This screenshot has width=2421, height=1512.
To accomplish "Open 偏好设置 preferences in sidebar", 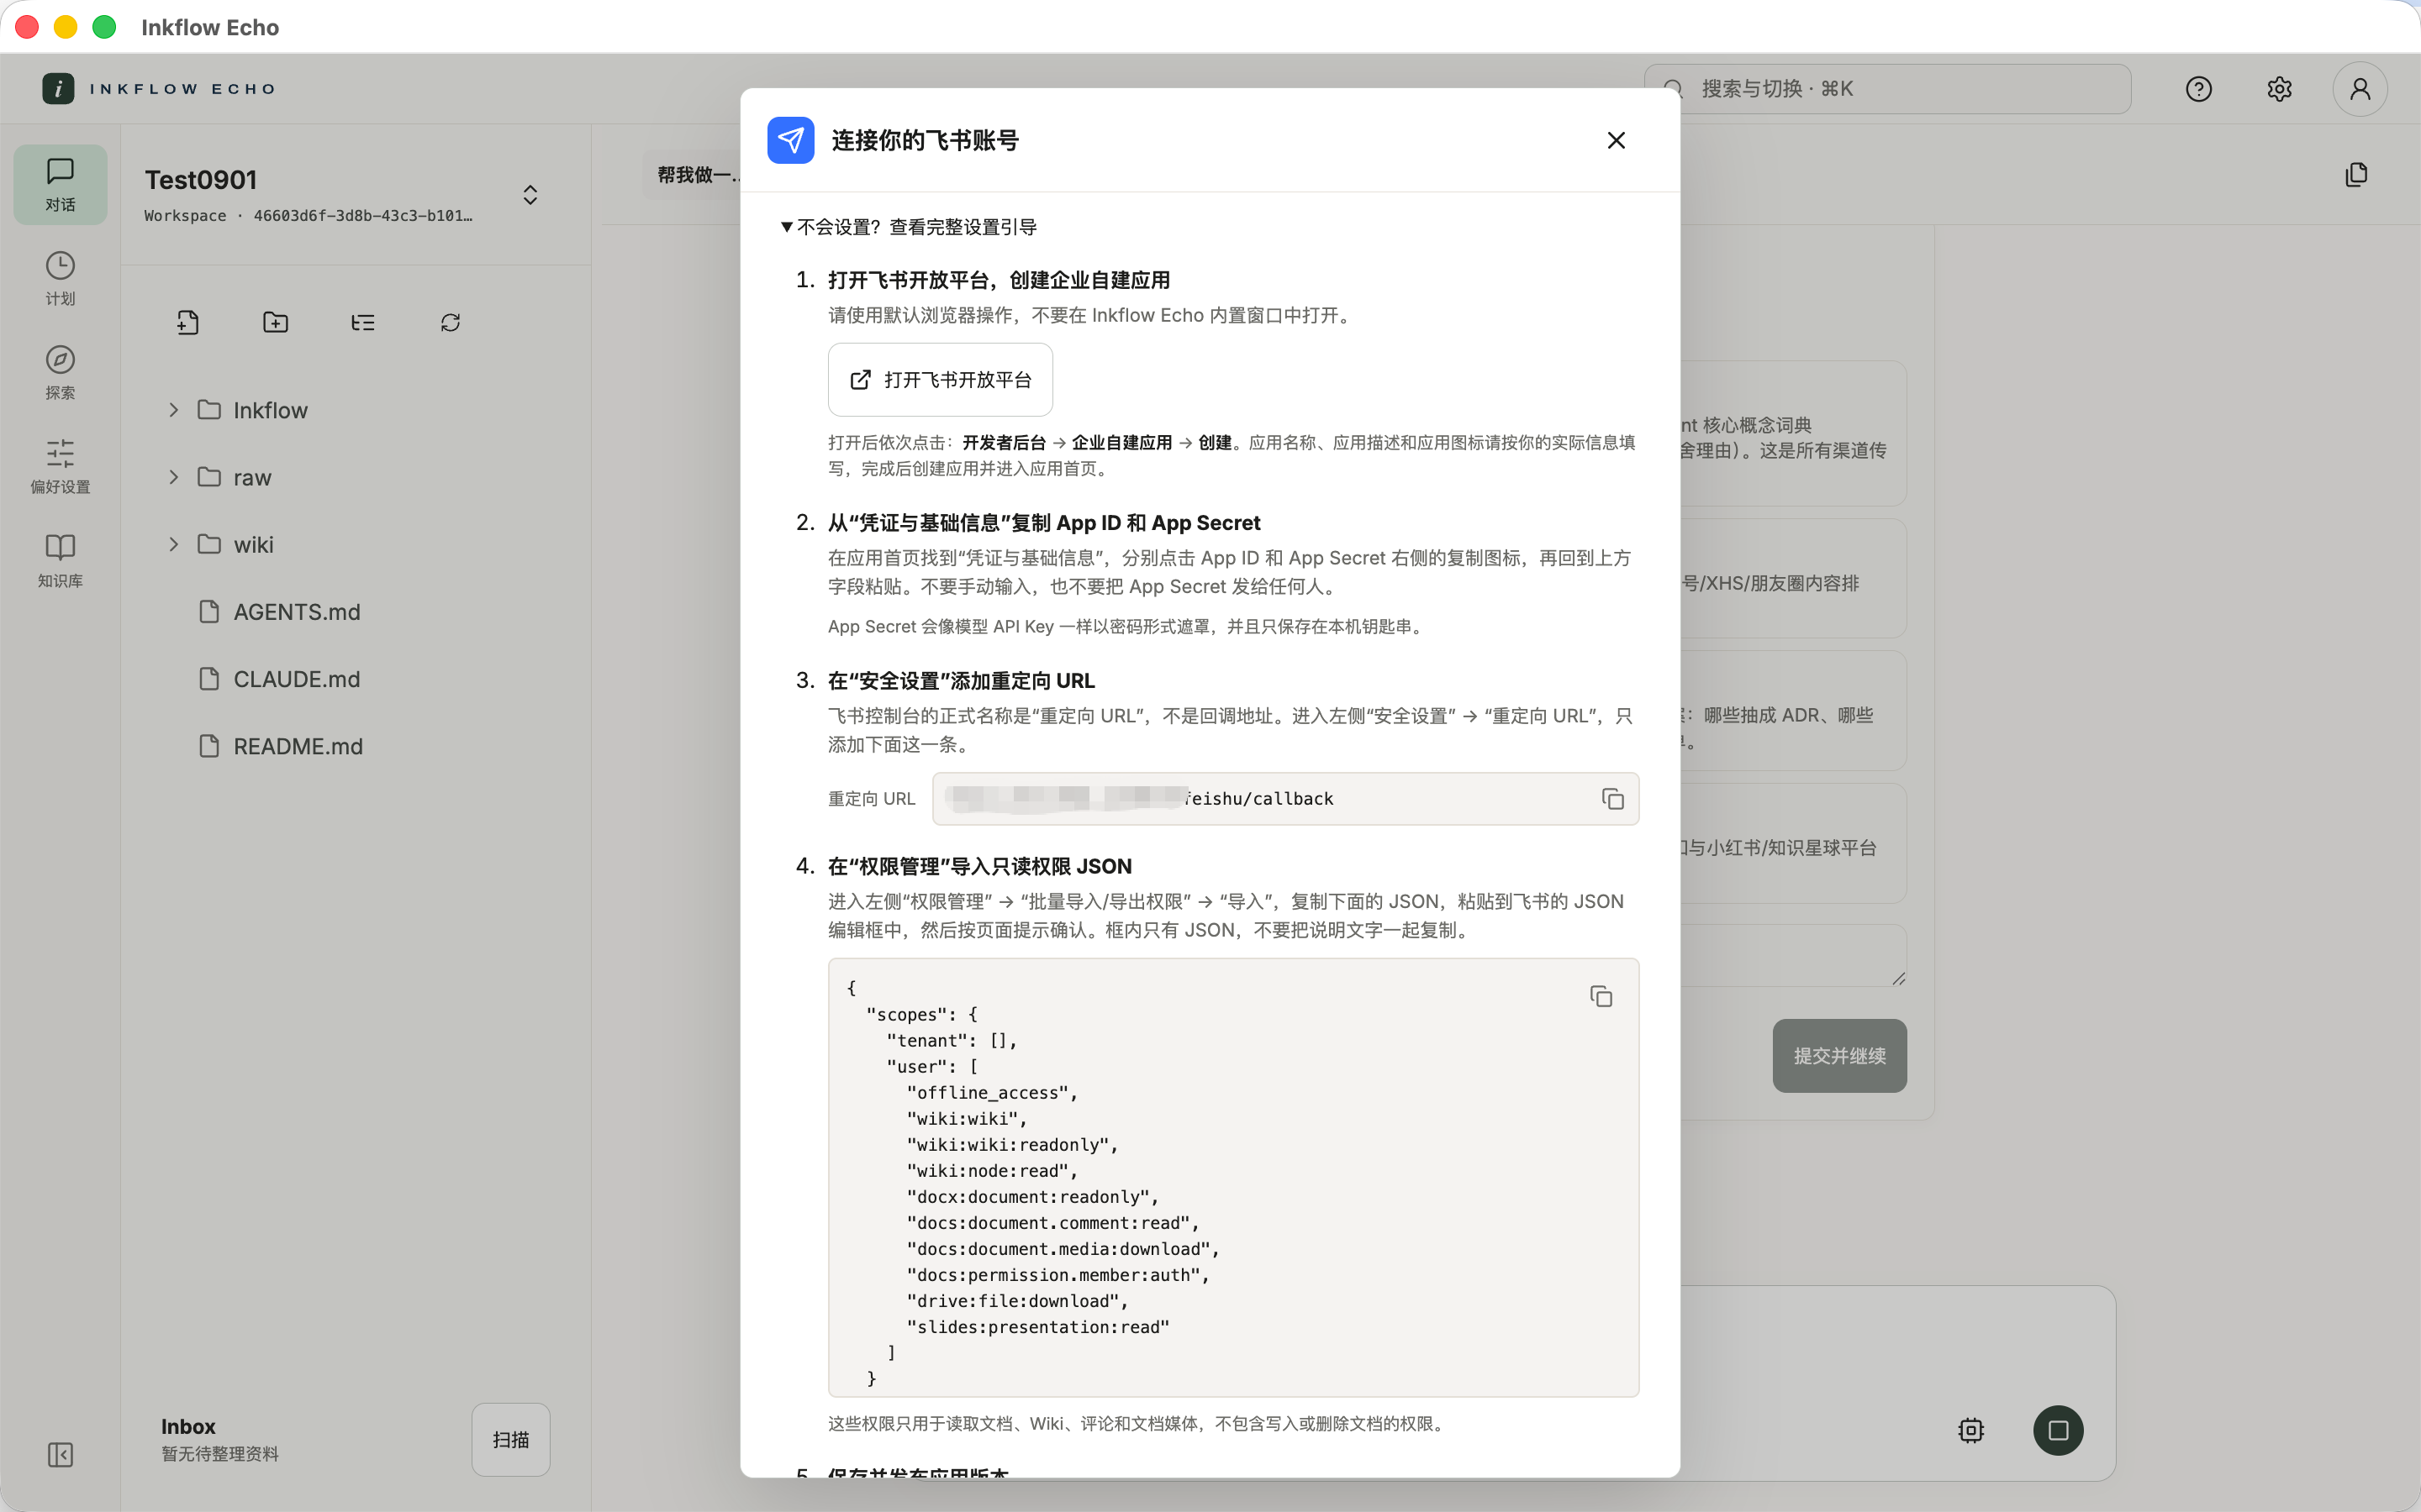I will tap(60, 467).
